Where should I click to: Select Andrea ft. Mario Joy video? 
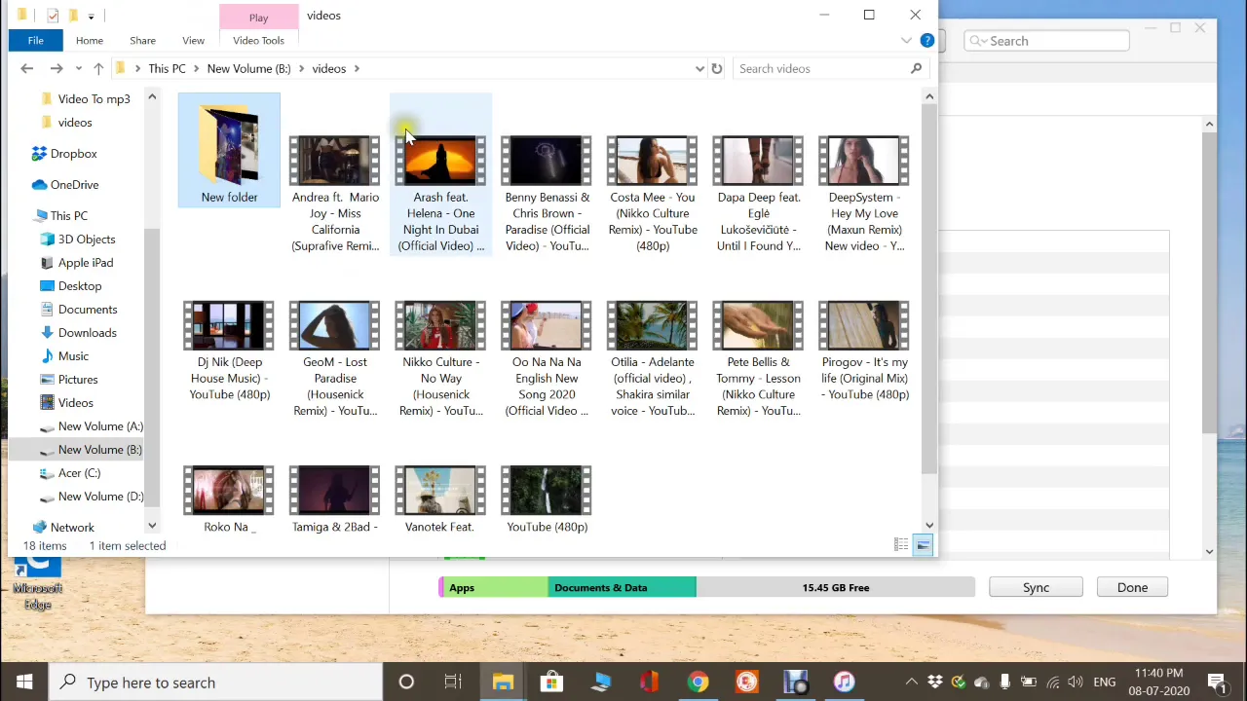pyautogui.click(x=335, y=194)
